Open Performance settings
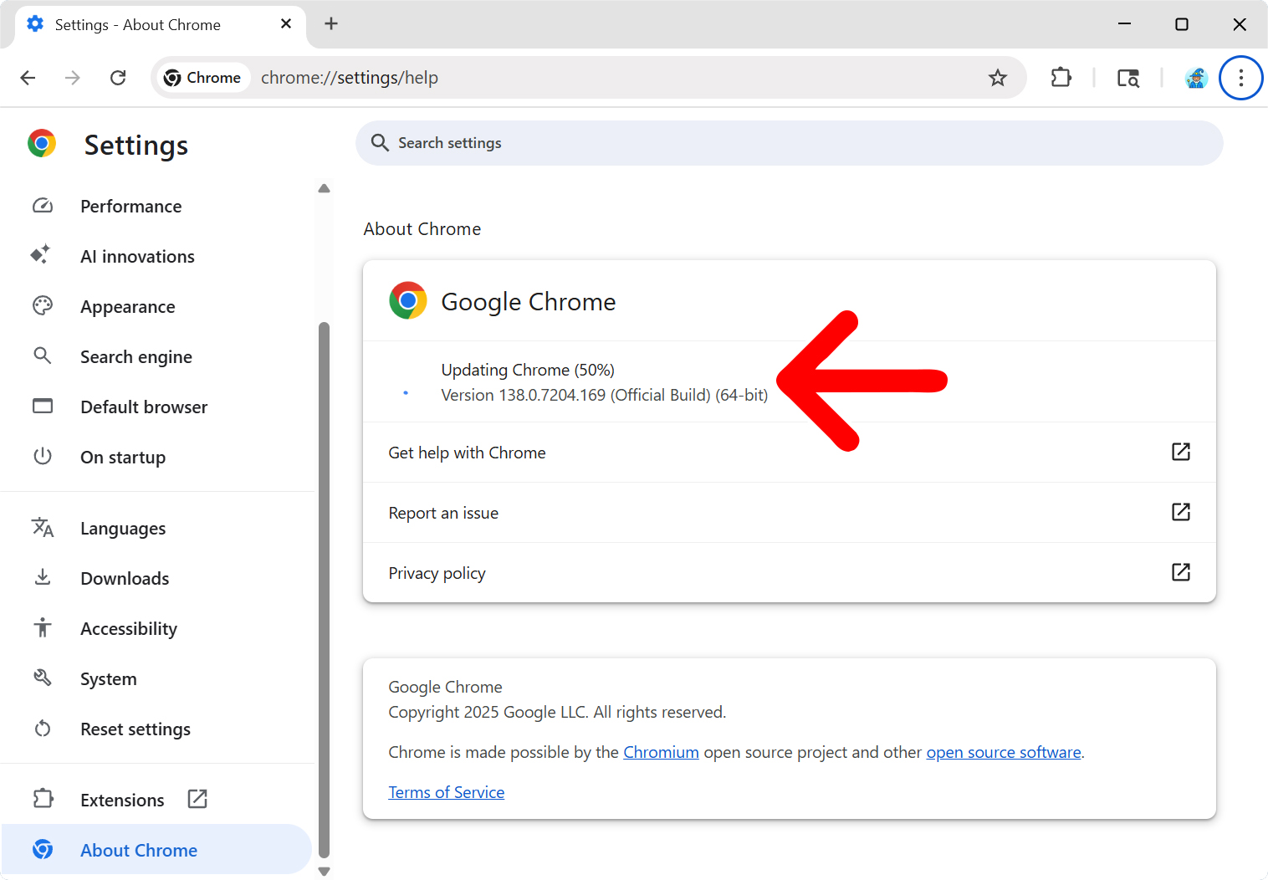Viewport: 1268px width, 880px height. click(x=130, y=207)
